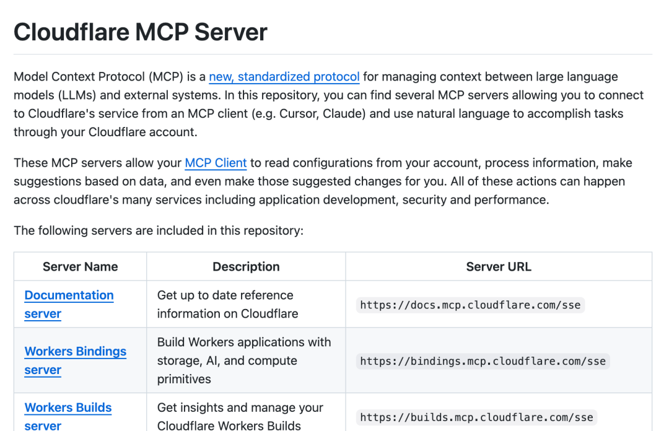Click the "Get insights and manage" description cell
Image resolution: width=669 pixels, height=431 pixels.
240,416
